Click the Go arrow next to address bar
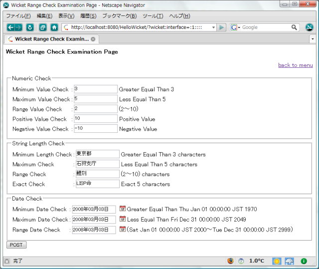319x269 pixels. (222, 27)
